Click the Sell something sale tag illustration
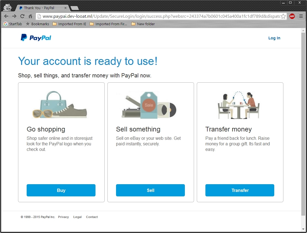 coord(149,105)
